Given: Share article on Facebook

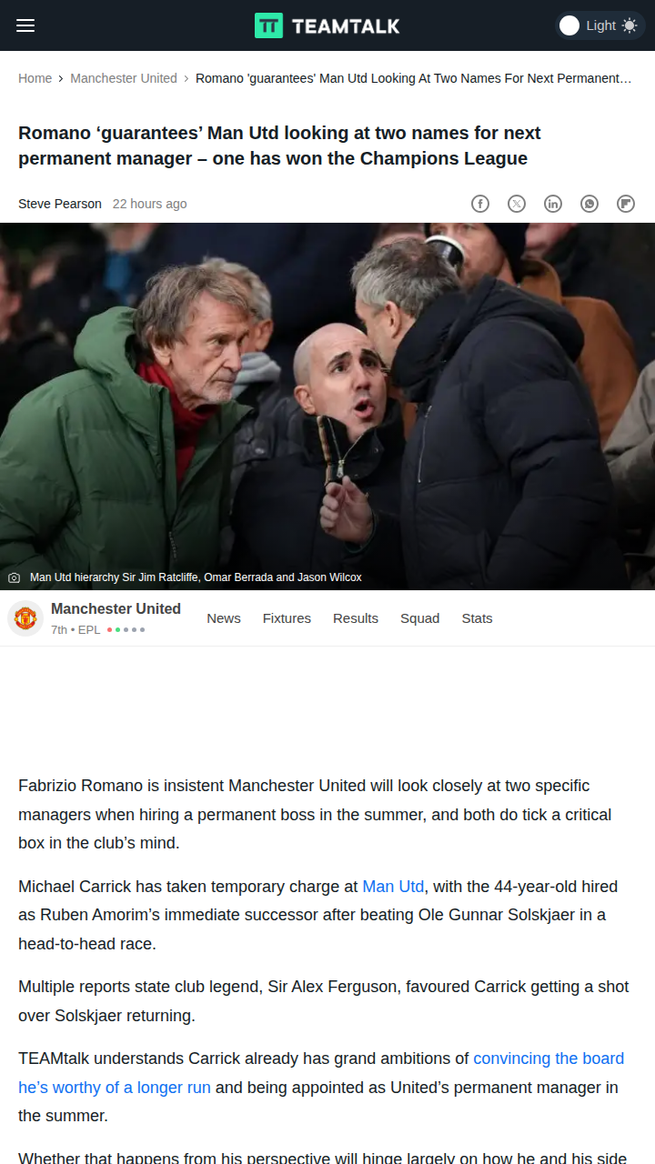Looking at the screenshot, I should point(480,204).
